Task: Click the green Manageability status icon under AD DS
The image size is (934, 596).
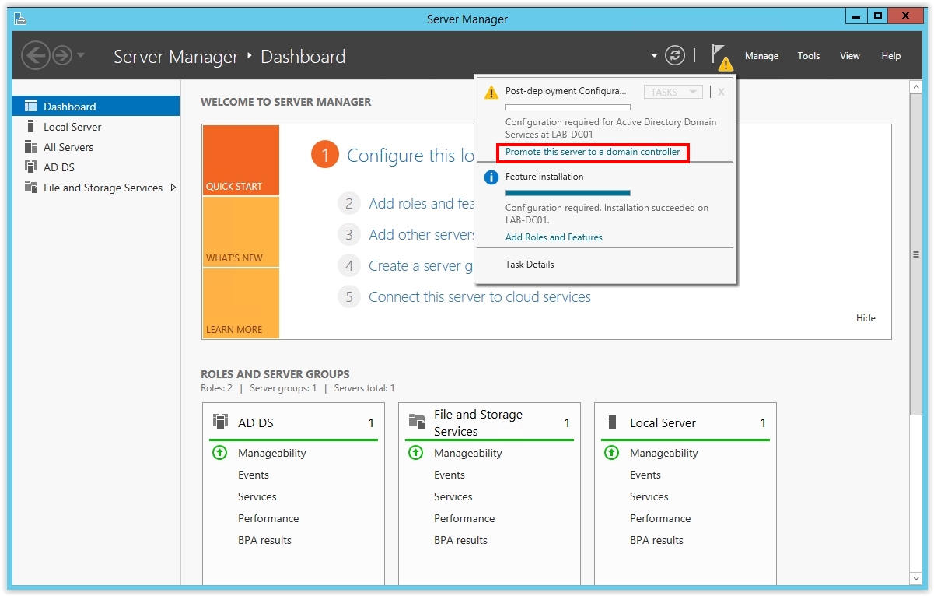Action: [x=220, y=453]
